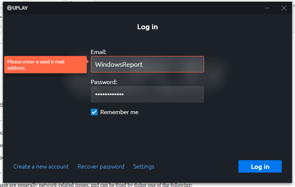Close the Uplay login window

(284, 8)
